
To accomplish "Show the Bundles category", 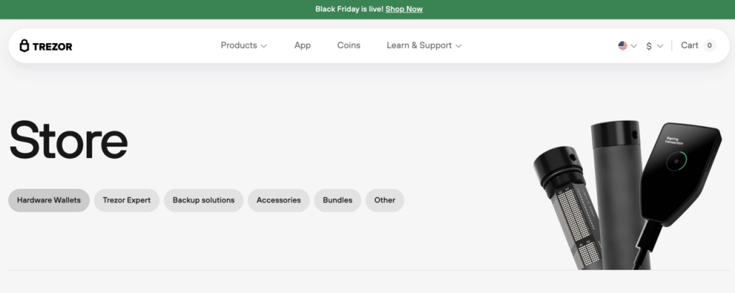I will click(337, 200).
